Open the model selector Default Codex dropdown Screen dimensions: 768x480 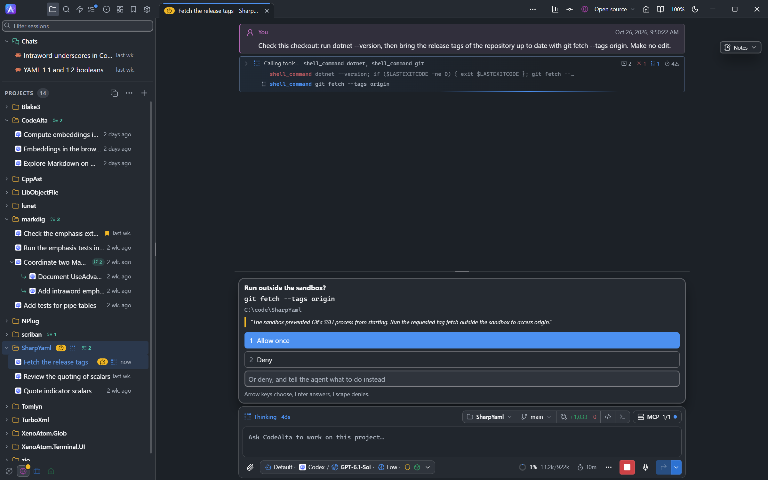(x=347, y=467)
